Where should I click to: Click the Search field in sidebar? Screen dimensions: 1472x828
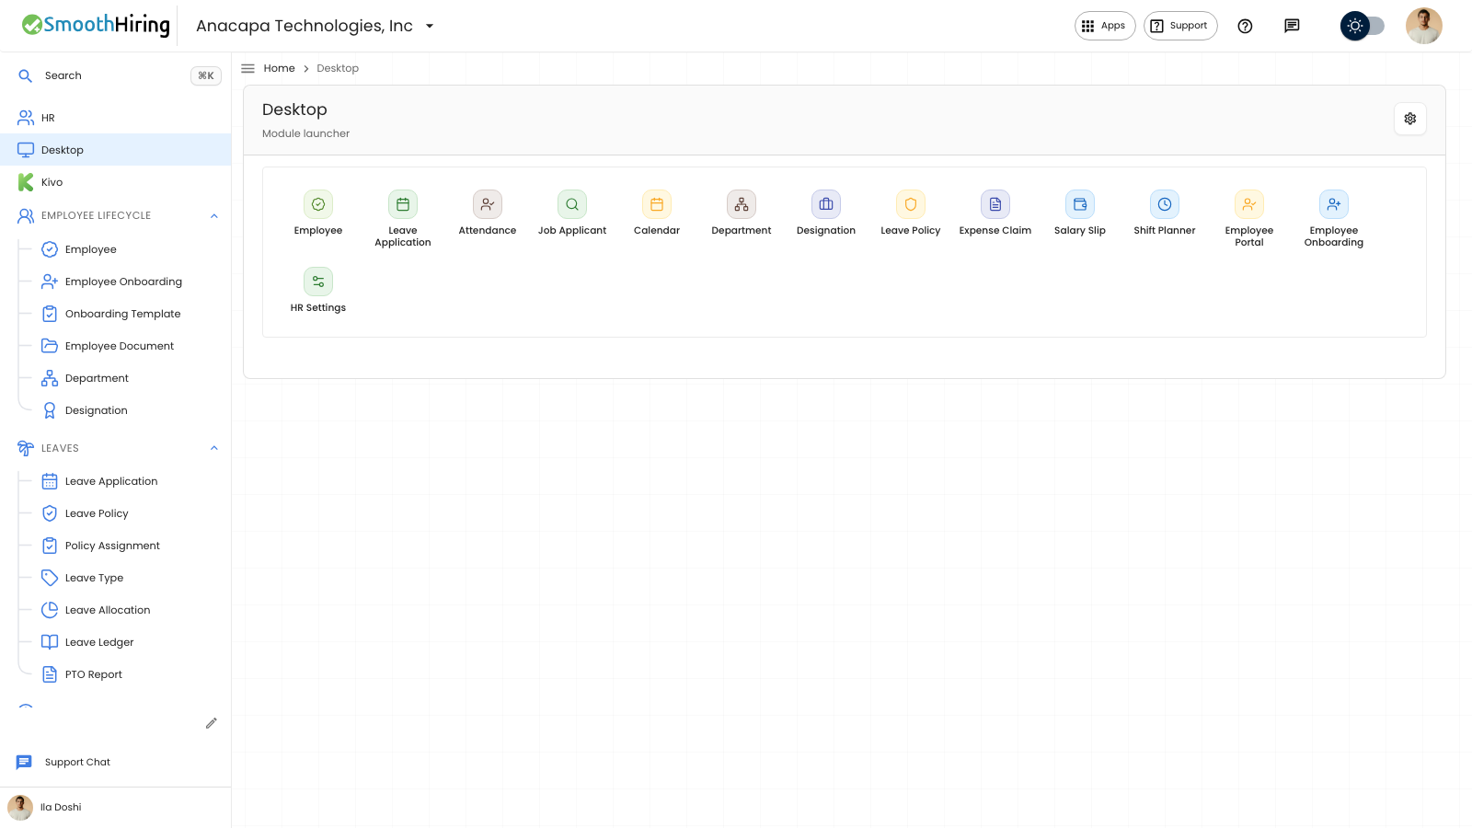point(118,75)
